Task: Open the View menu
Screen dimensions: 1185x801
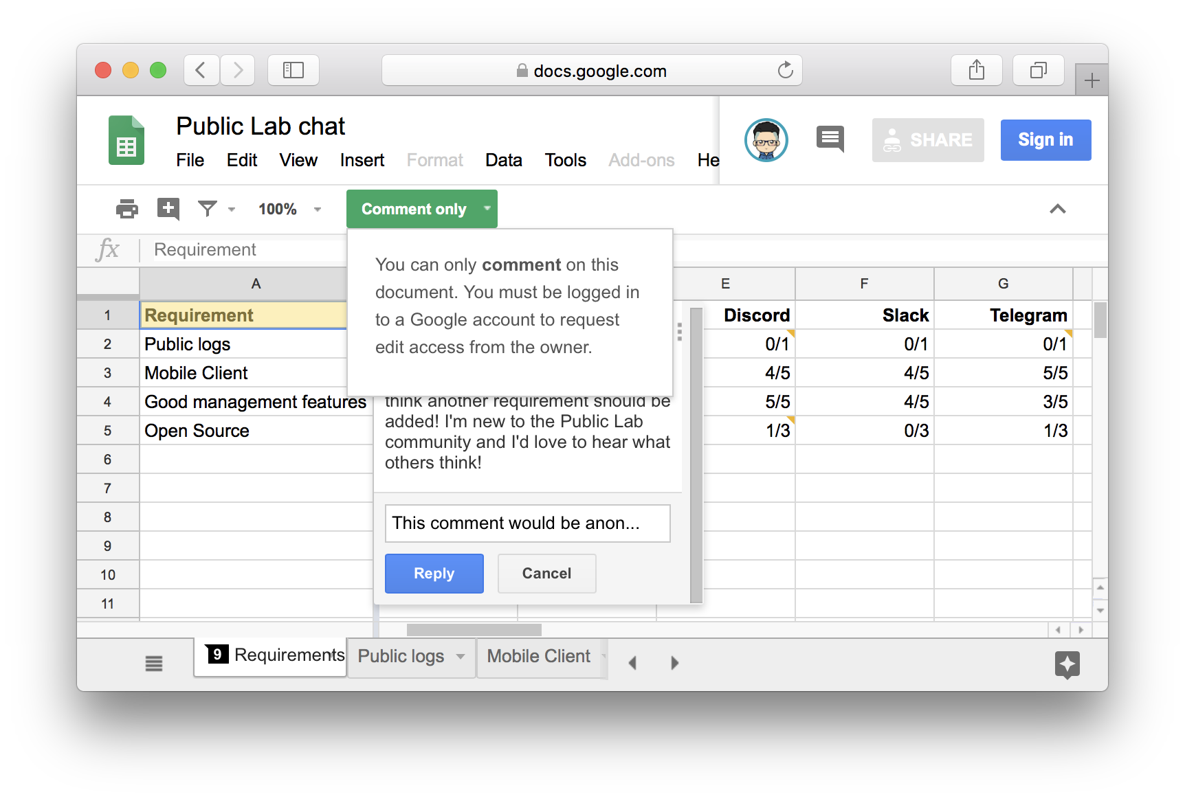Action: [x=298, y=160]
